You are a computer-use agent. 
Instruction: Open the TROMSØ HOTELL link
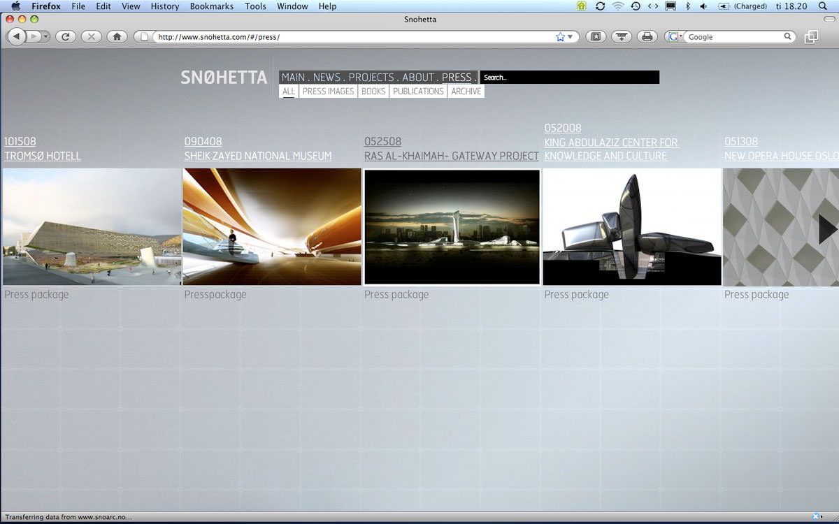[x=43, y=156]
